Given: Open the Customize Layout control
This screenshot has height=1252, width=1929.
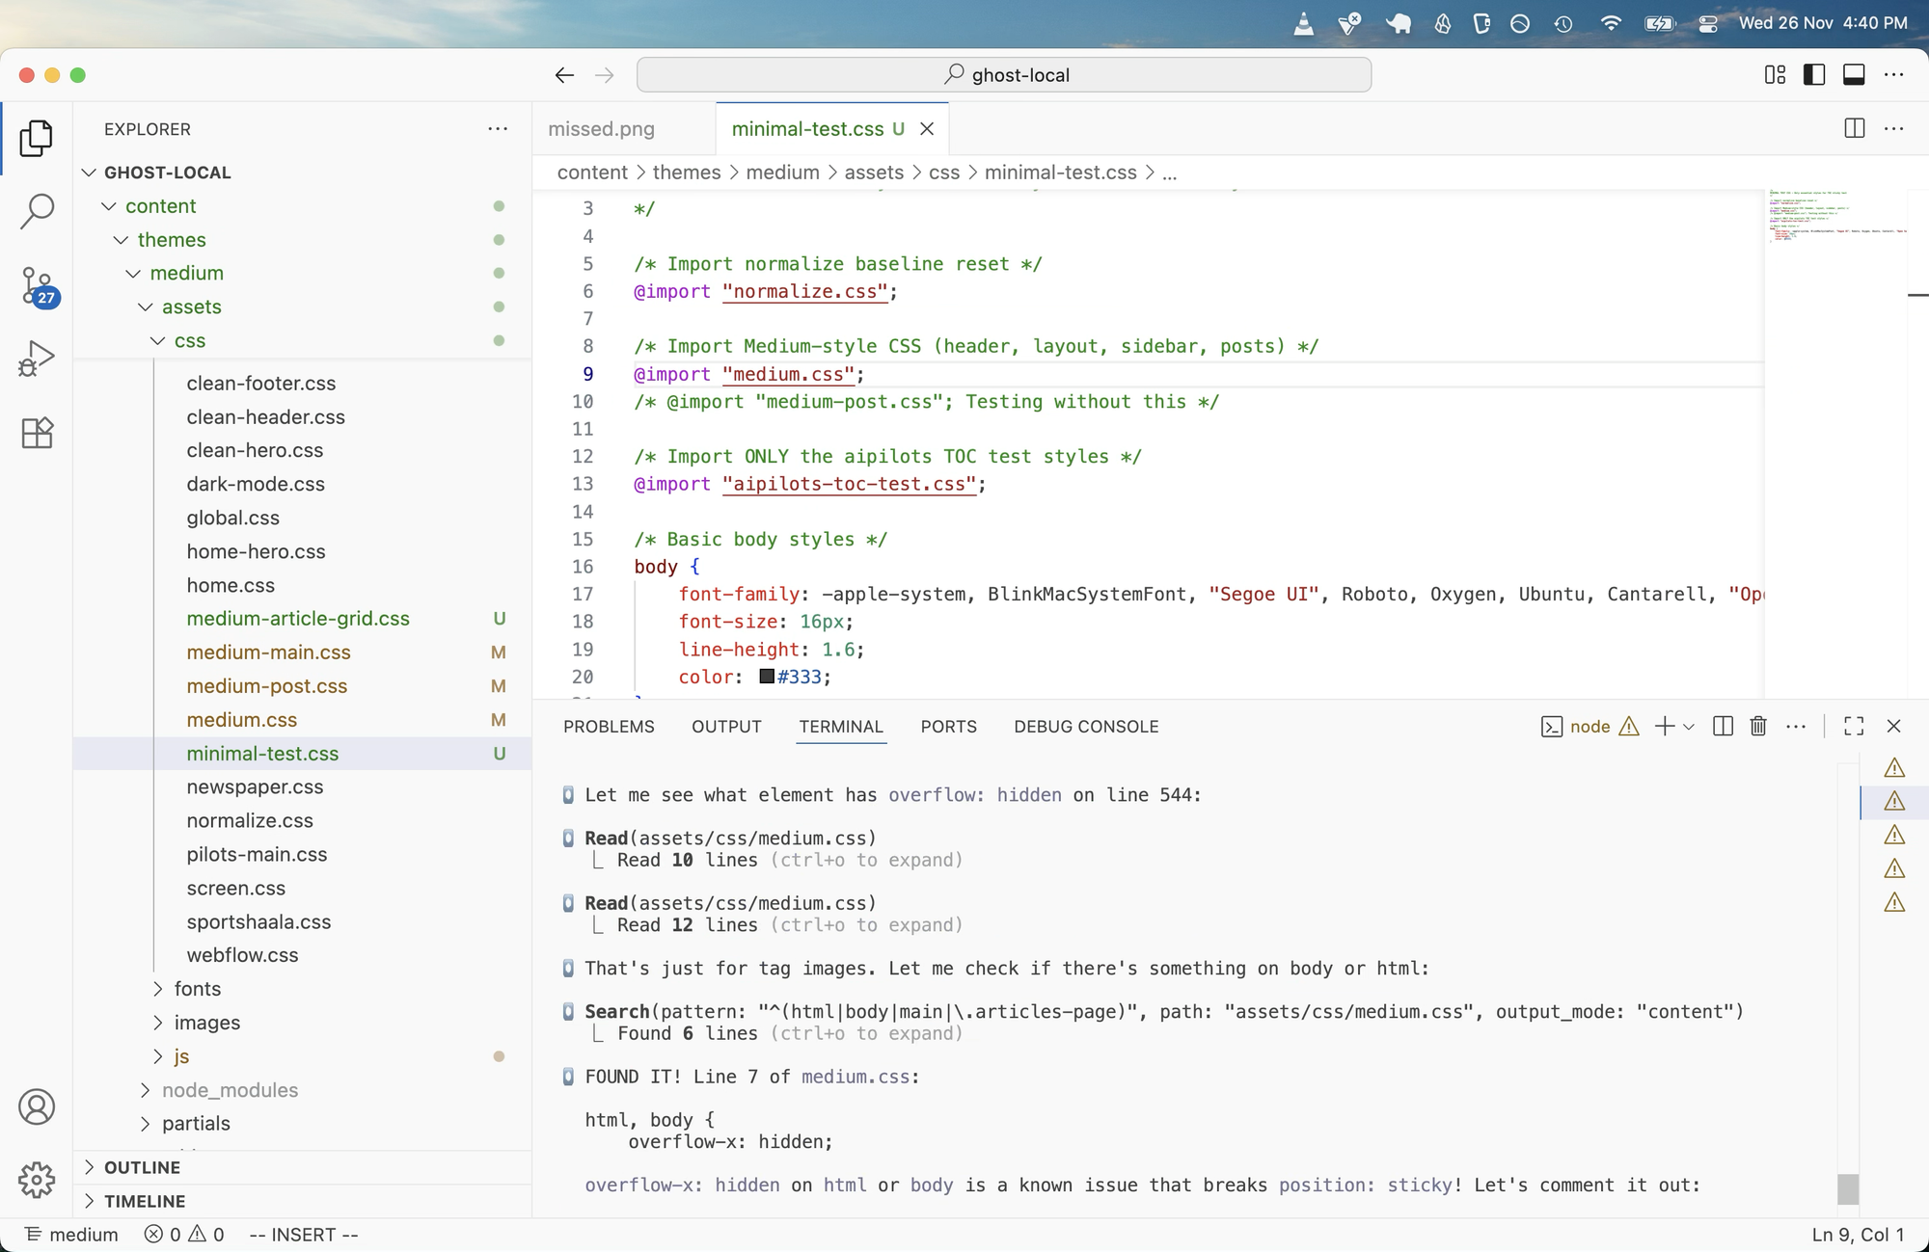Looking at the screenshot, I should click(1775, 75).
